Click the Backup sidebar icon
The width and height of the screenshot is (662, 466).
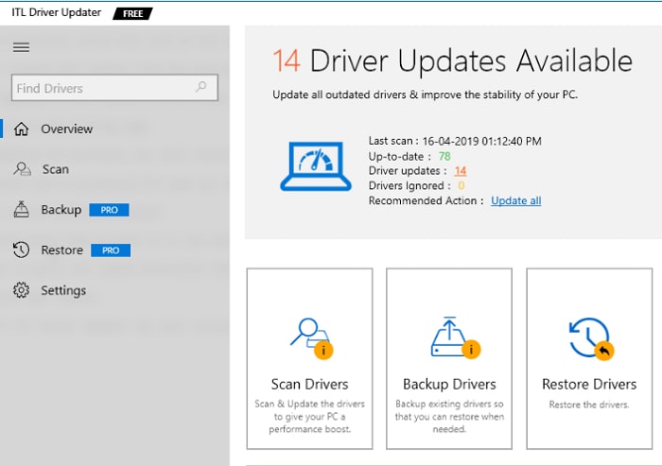[21, 209]
